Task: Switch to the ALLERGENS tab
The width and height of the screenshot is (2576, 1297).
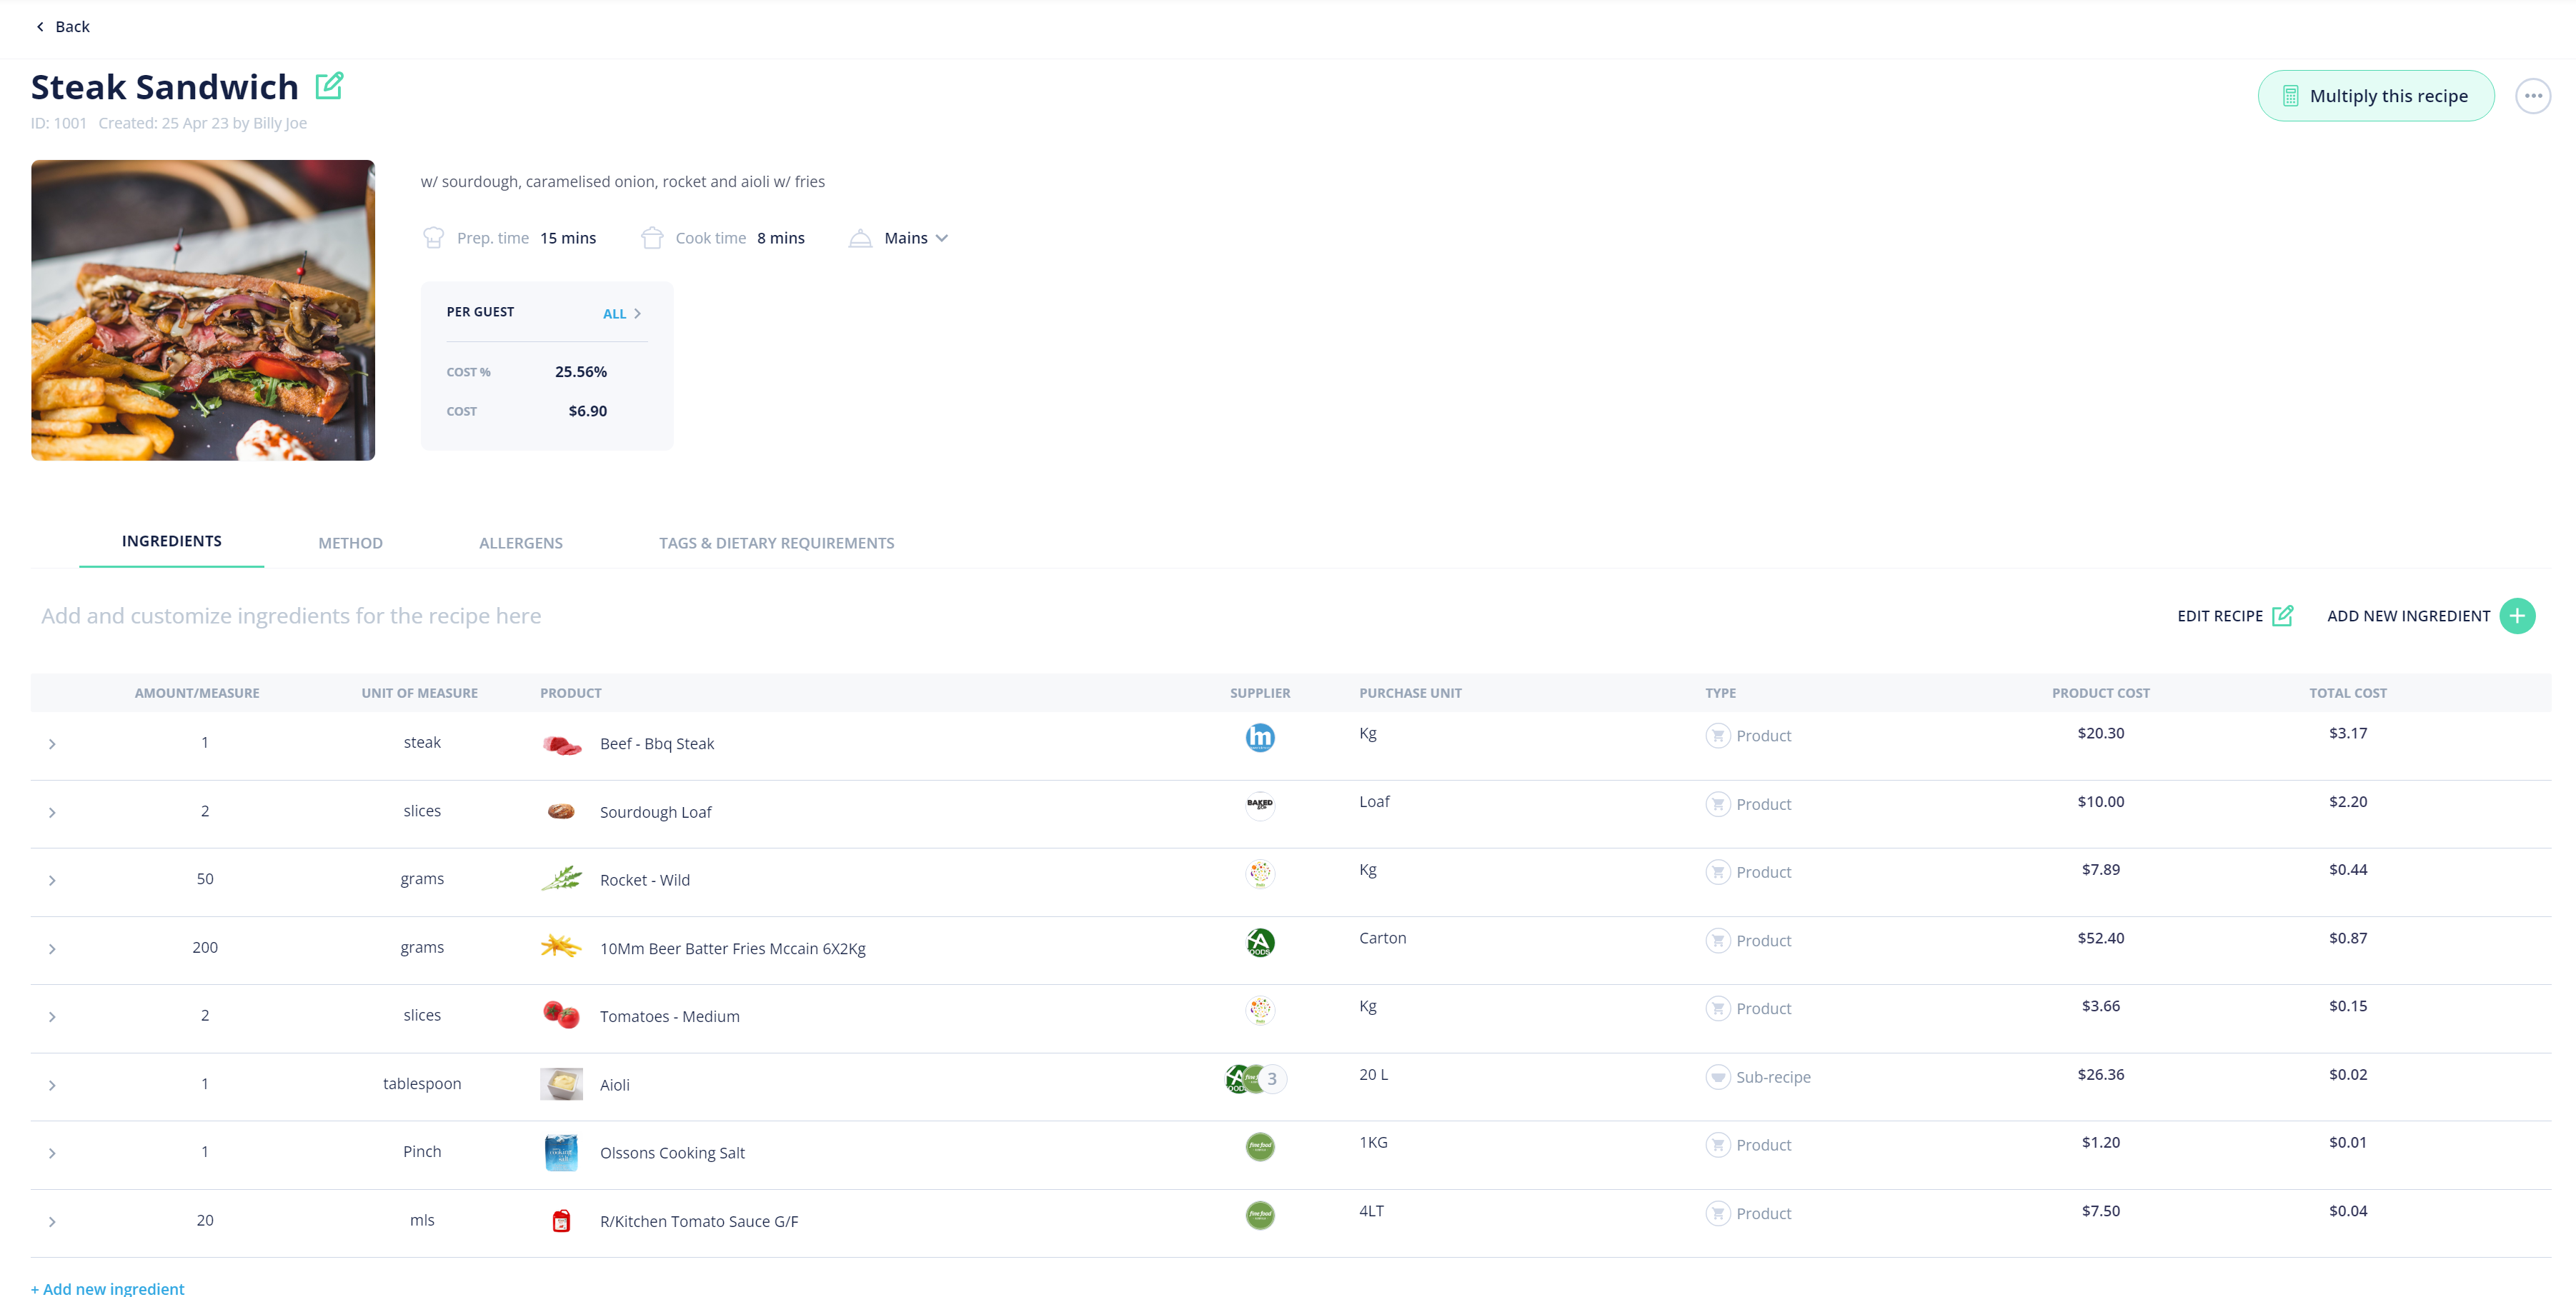Action: pyautogui.click(x=519, y=541)
